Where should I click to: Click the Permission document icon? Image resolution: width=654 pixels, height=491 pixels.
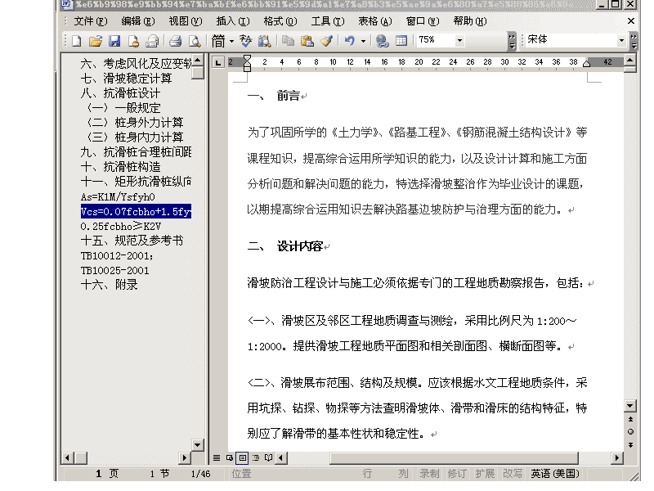point(133,41)
